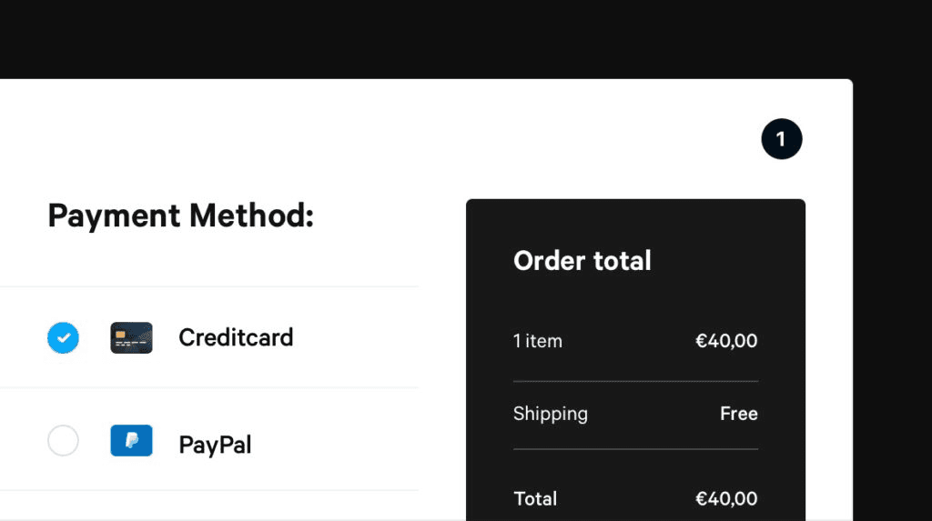The height and width of the screenshot is (521, 932).
Task: Click the gold chip on card icon
Action: [x=120, y=335]
